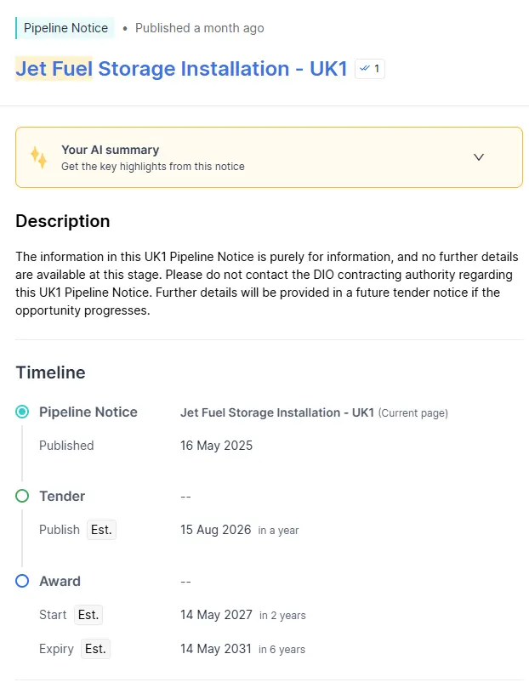Open the Jet Fuel Storage Installation title link
Image resolution: width=529 pixels, height=688 pixels.
pyautogui.click(x=182, y=69)
